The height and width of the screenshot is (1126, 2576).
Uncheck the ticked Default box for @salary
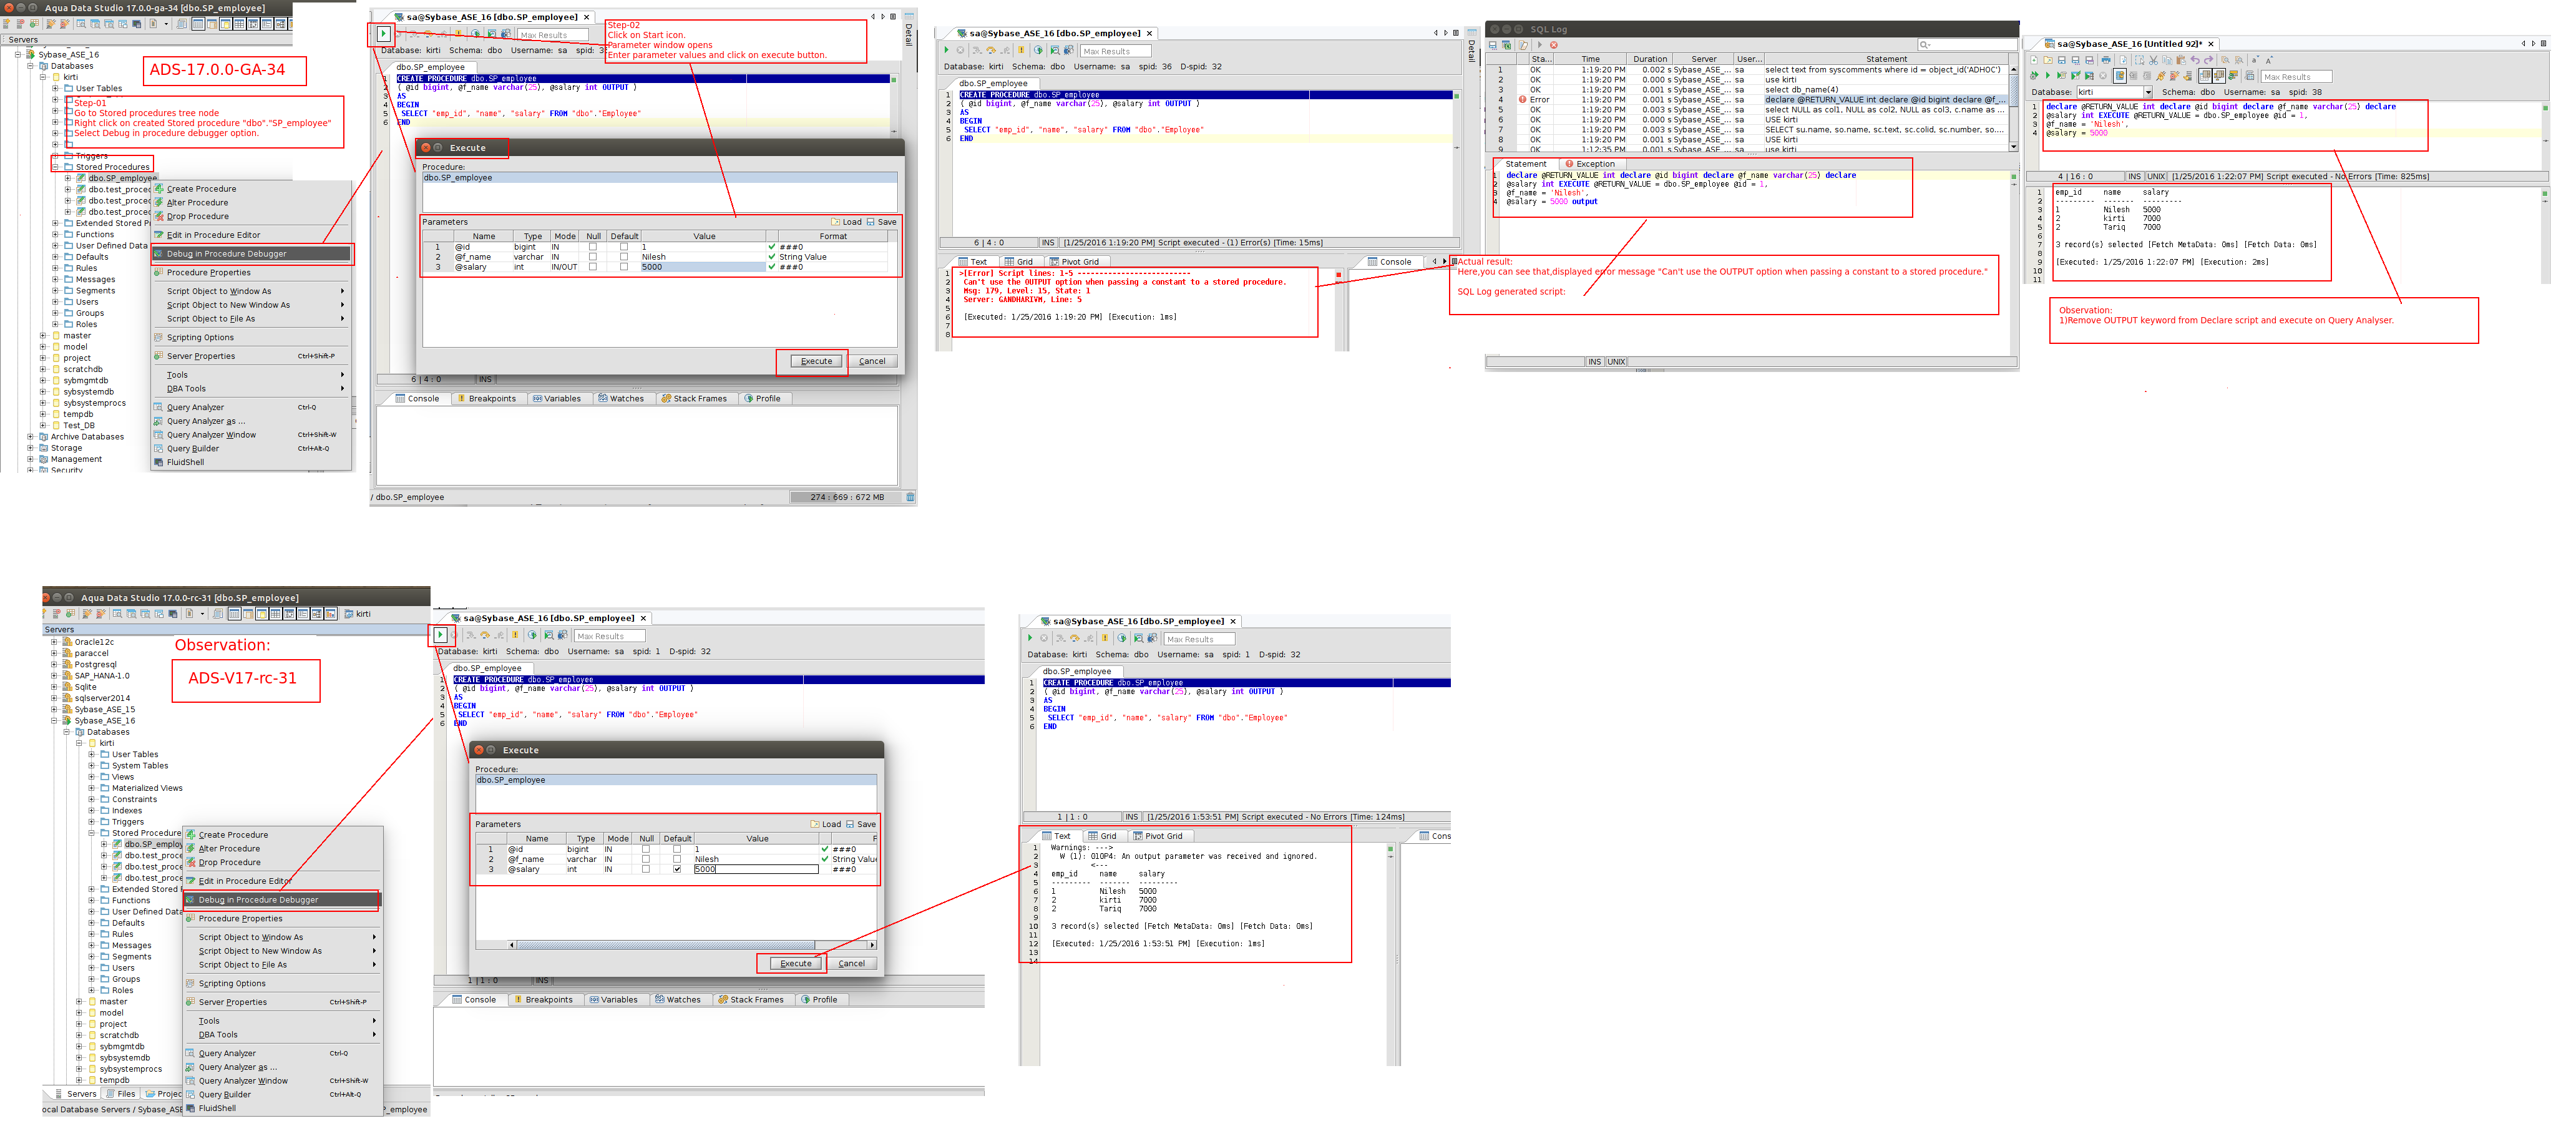click(x=677, y=869)
